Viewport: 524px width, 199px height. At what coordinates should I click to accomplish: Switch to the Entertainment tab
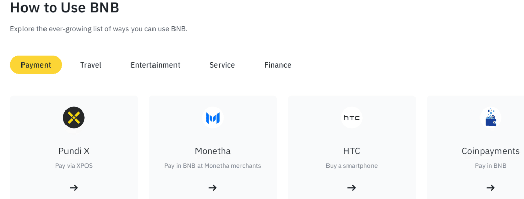[156, 65]
